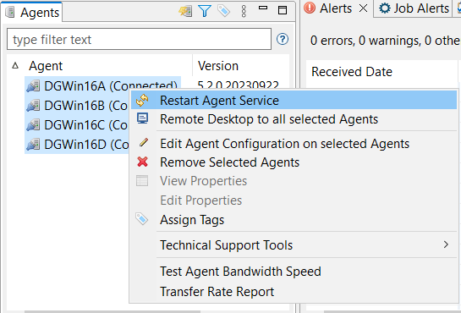Click the Remote Desktop monitor icon

pyautogui.click(x=142, y=118)
